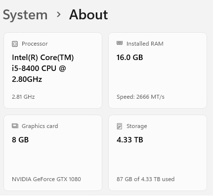The height and width of the screenshot is (196, 214).
Task: Click 87 GB of 4.33 TB used
Action: (x=146, y=179)
